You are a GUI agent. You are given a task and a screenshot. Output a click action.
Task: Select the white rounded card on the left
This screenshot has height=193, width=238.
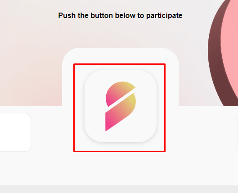coord(15,132)
